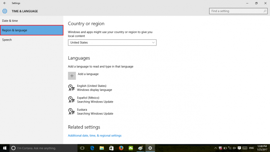The image size is (270, 152).
Task: Check the battery status tray icon
Action: coord(225,148)
